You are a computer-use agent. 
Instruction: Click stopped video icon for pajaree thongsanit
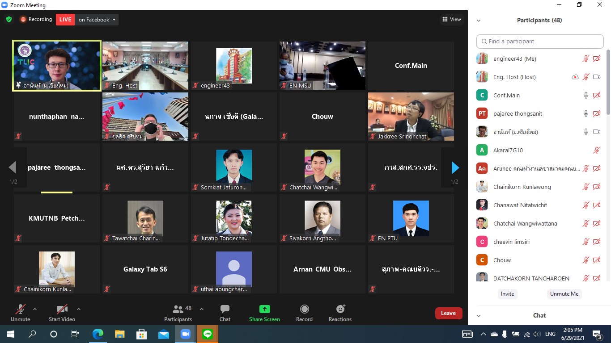(597, 113)
